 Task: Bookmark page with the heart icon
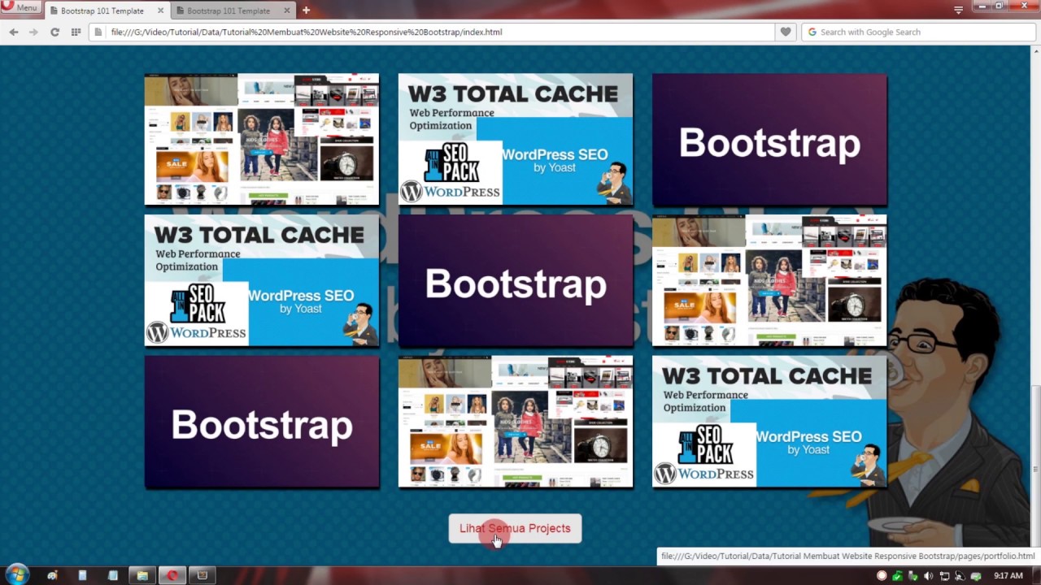pyautogui.click(x=786, y=32)
